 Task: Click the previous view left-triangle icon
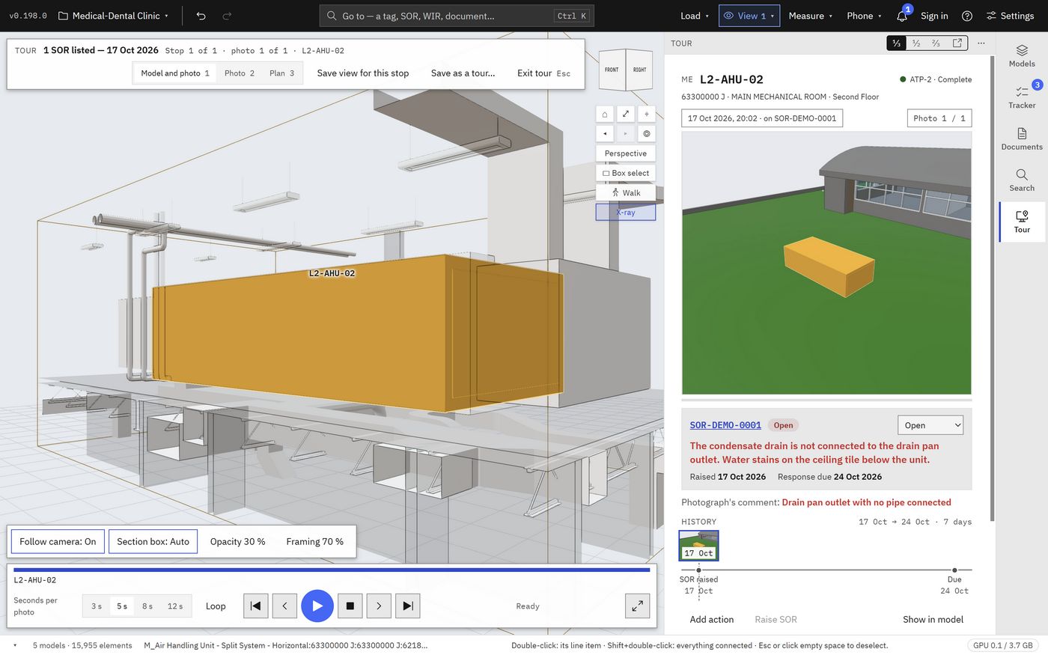click(605, 134)
